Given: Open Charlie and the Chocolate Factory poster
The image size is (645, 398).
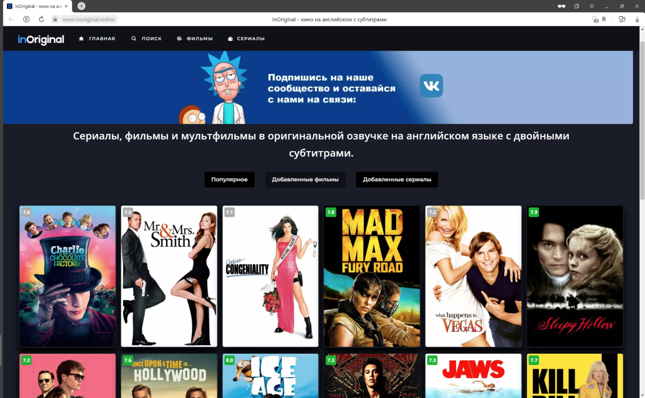Looking at the screenshot, I should tap(67, 276).
